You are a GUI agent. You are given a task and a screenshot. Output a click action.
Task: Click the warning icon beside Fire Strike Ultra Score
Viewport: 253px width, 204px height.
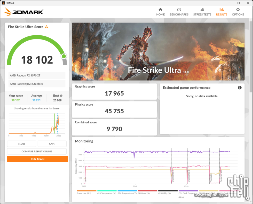pyautogui.click(x=46, y=27)
